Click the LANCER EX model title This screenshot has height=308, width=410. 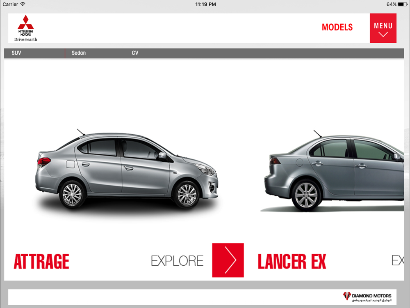[x=292, y=261]
